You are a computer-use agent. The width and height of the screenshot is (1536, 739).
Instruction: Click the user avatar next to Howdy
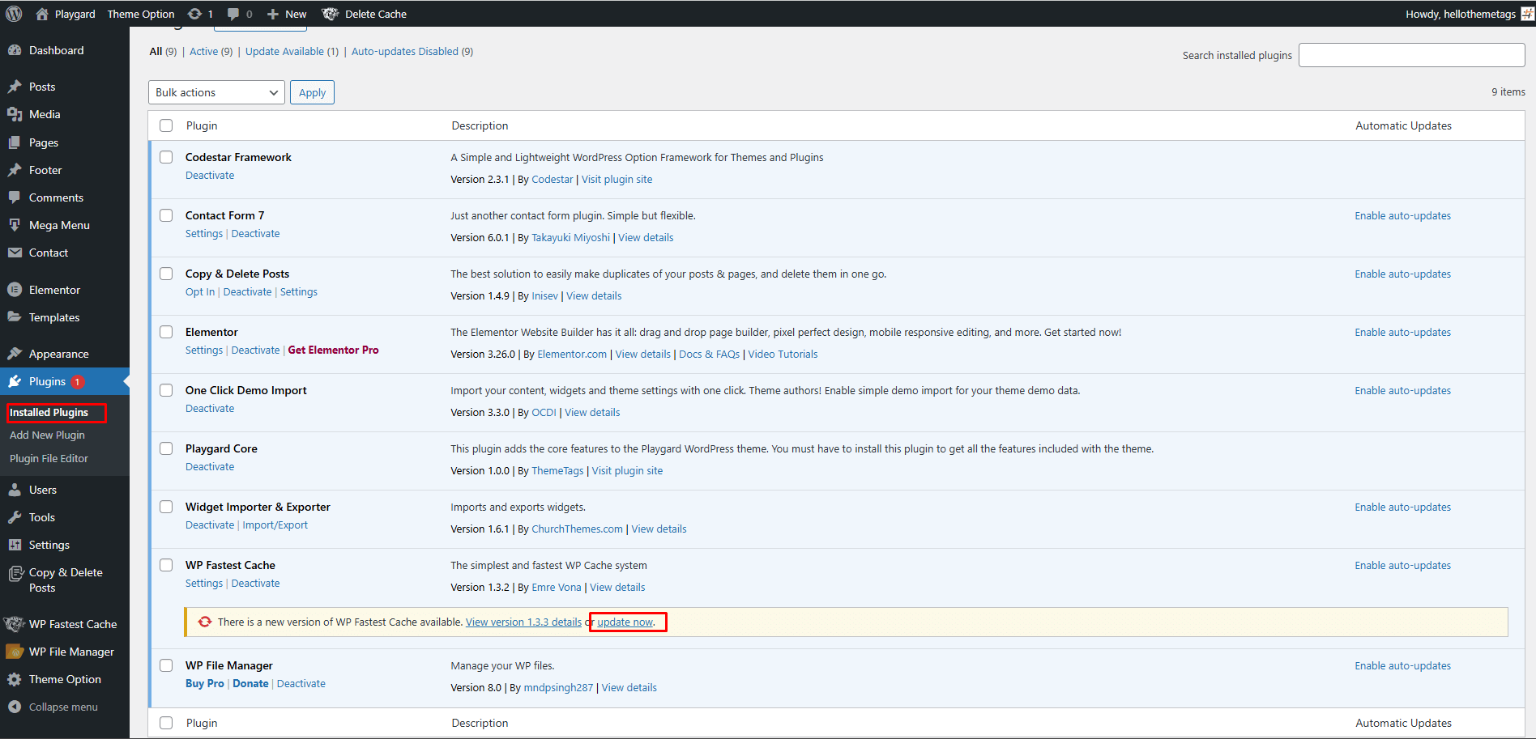pyautogui.click(x=1527, y=14)
